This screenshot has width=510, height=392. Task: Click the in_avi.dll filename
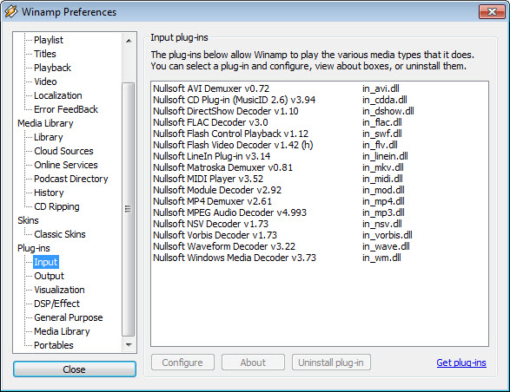[381, 88]
